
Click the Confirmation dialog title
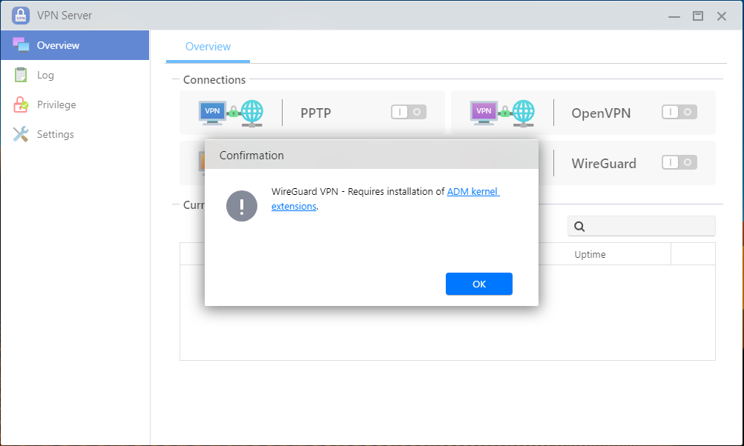[x=251, y=156]
